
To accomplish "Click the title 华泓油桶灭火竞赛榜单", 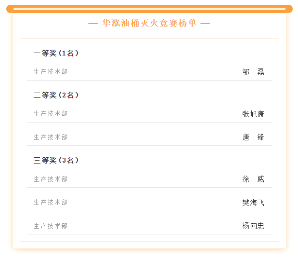I will (149, 23).
